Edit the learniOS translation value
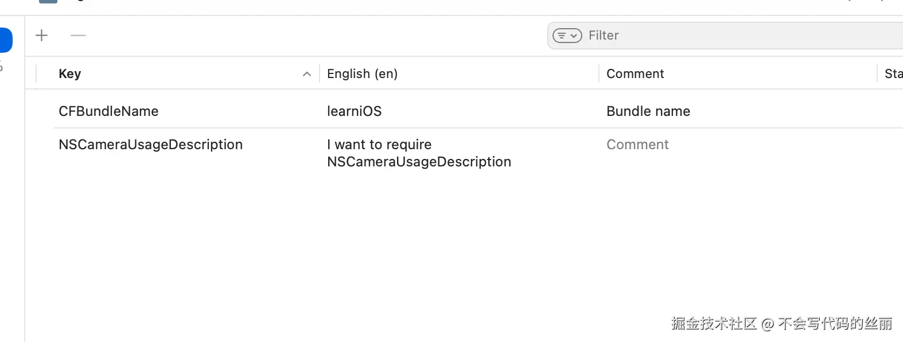The width and height of the screenshot is (903, 342). 354,111
